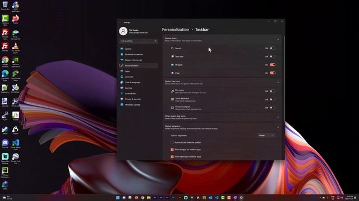Open System in the Settings sidebar
The image size is (359, 201).
(x=139, y=49)
